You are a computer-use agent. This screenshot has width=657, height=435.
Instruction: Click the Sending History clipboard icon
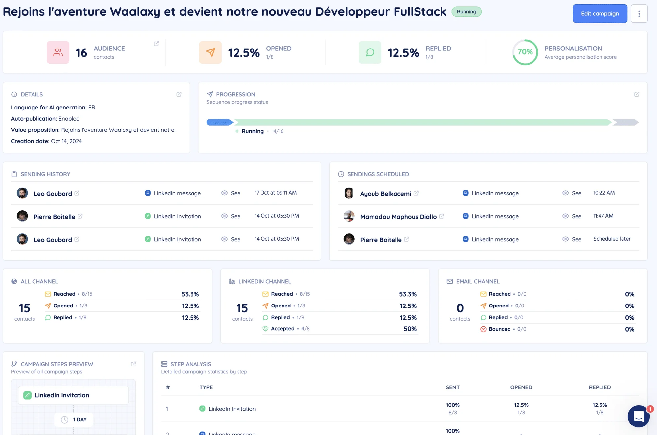(x=14, y=174)
